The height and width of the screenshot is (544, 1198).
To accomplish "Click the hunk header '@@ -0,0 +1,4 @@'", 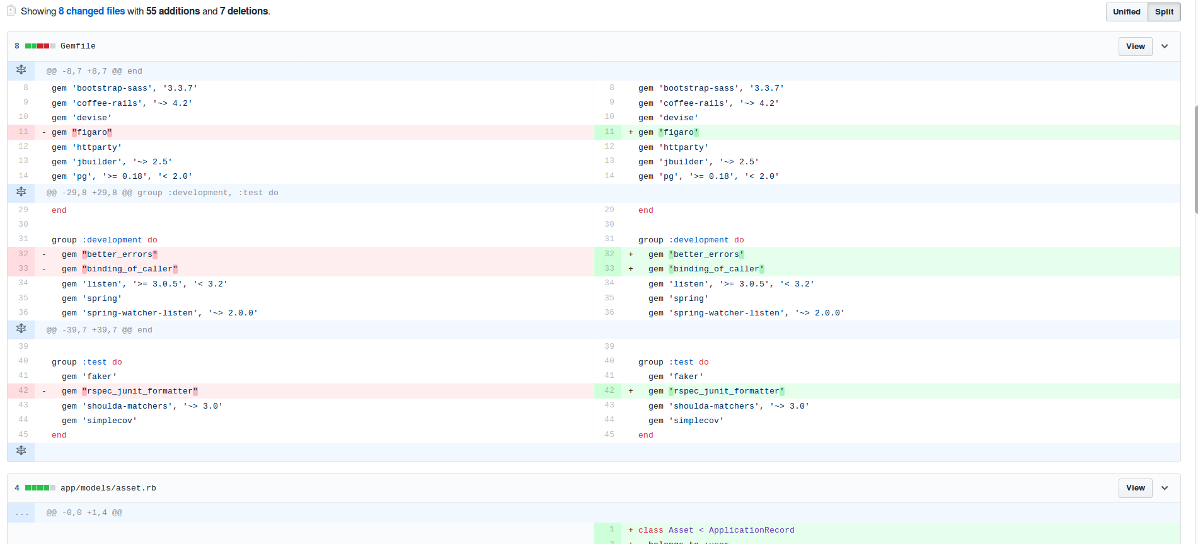I will (84, 513).
